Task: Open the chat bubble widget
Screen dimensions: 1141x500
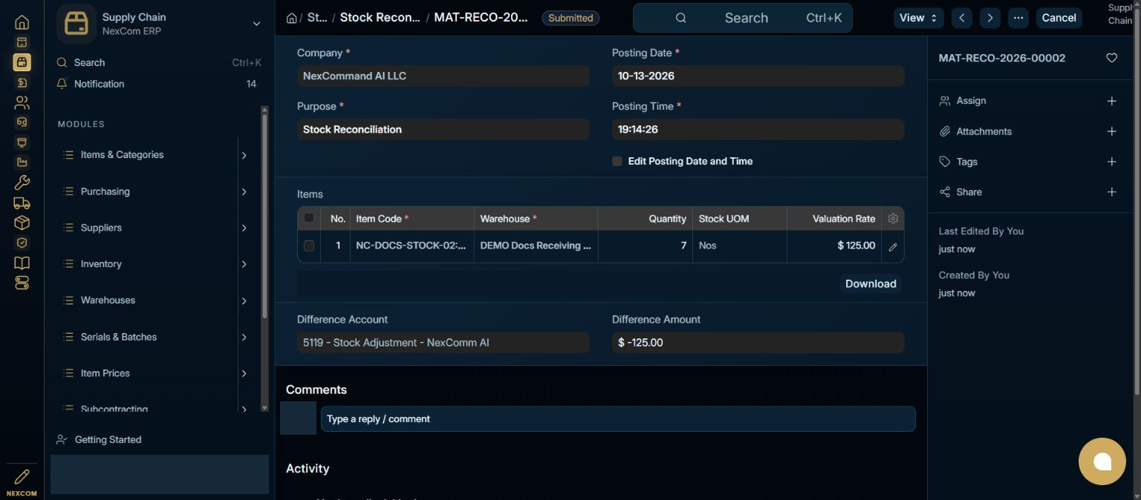Action: click(1102, 461)
